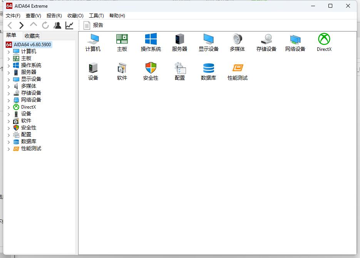Click the 报告 button in toolbar
The image size is (360, 258).
point(94,25)
